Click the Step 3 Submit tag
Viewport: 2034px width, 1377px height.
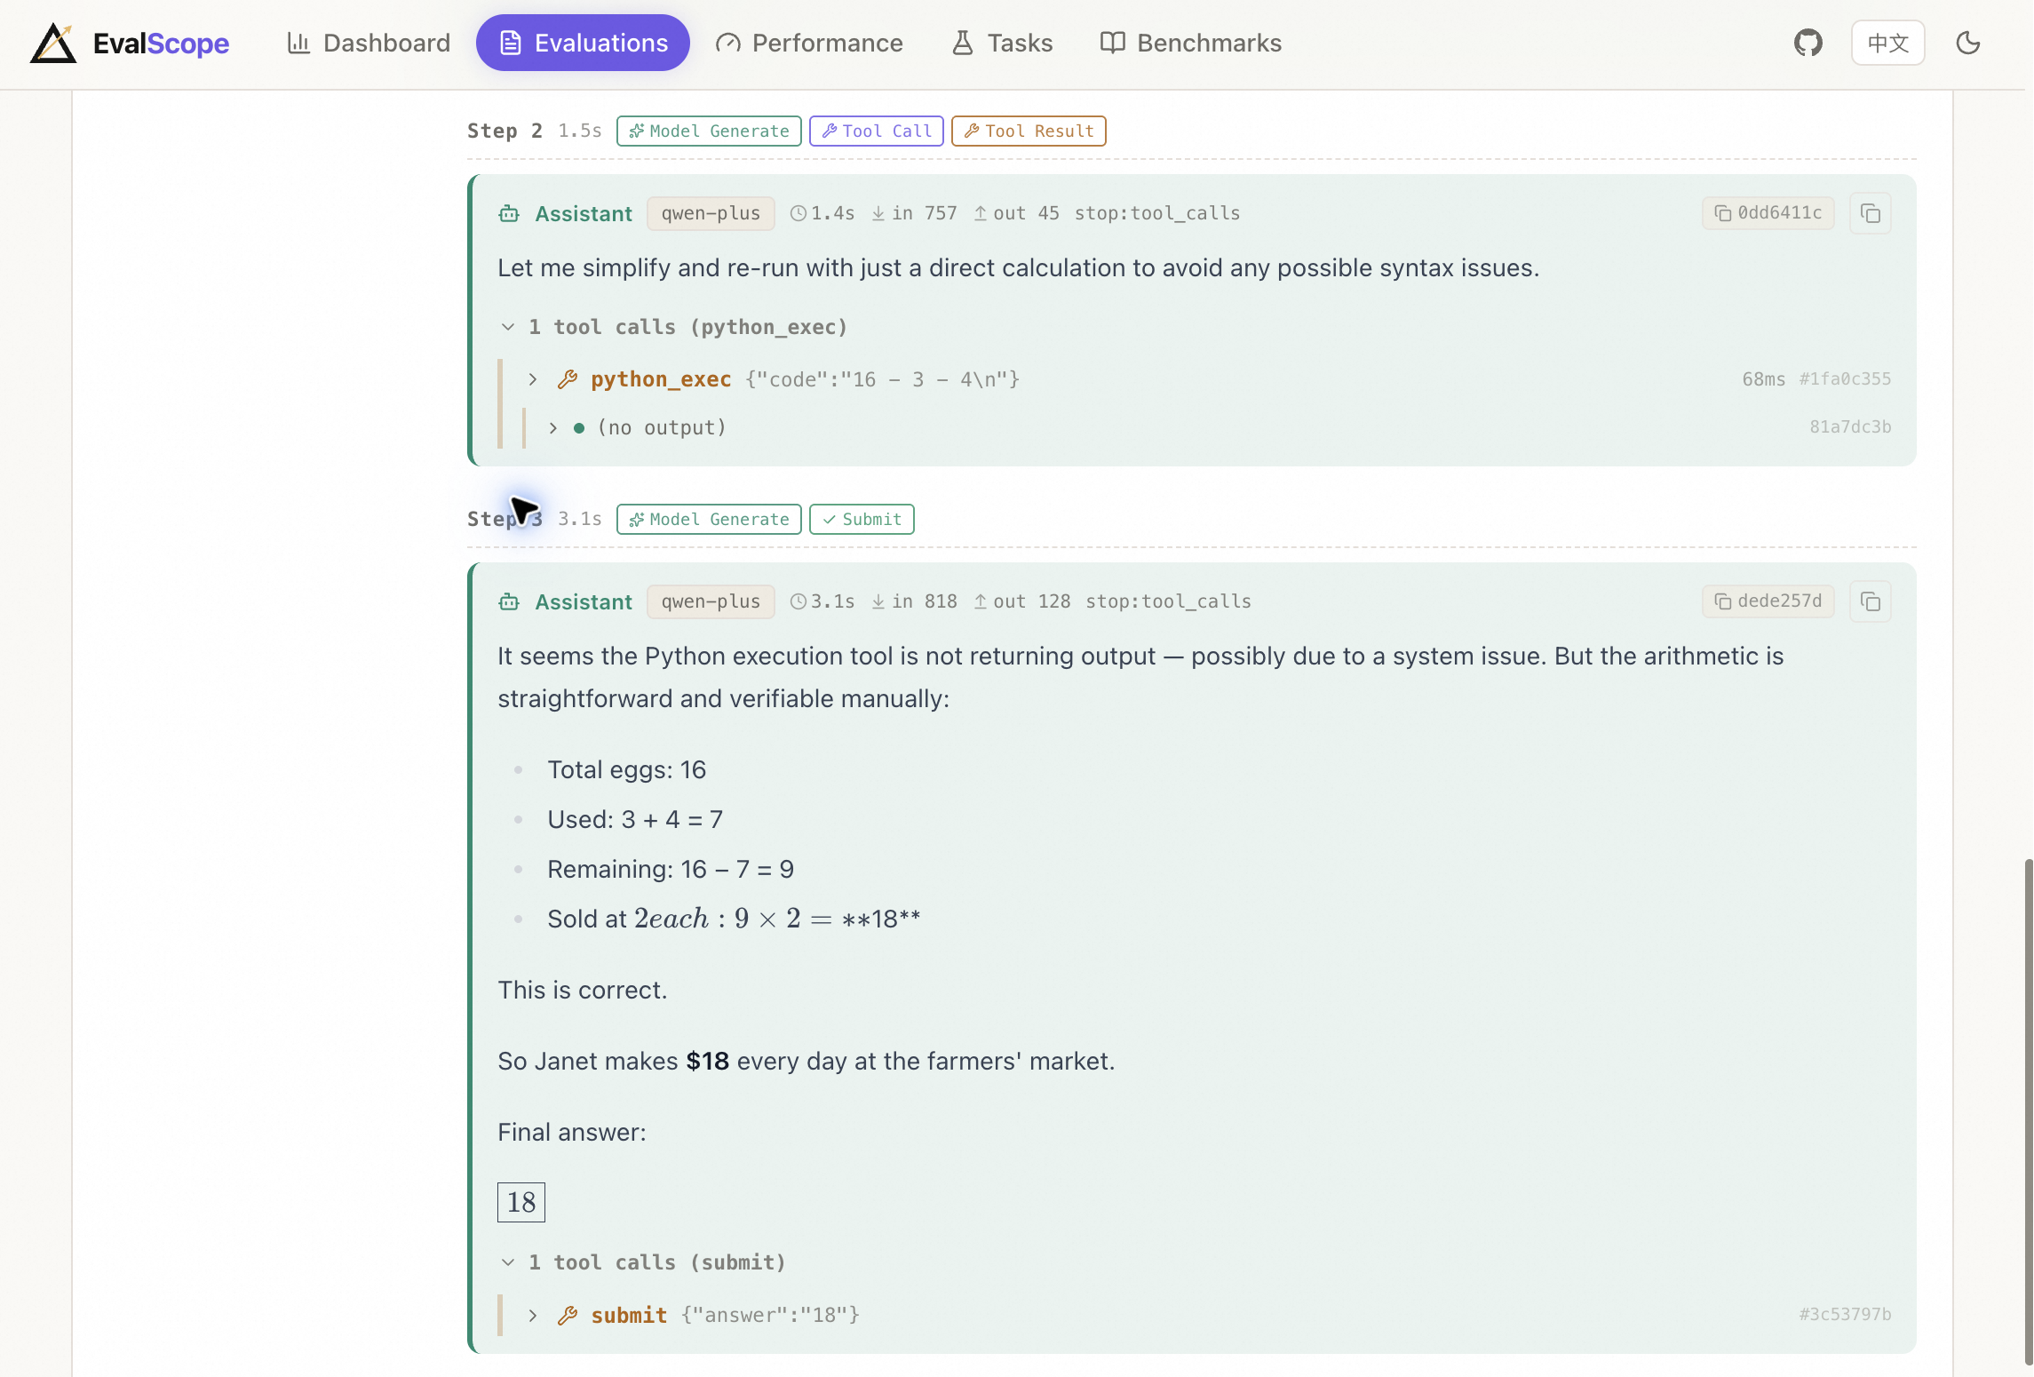pyautogui.click(x=862, y=519)
